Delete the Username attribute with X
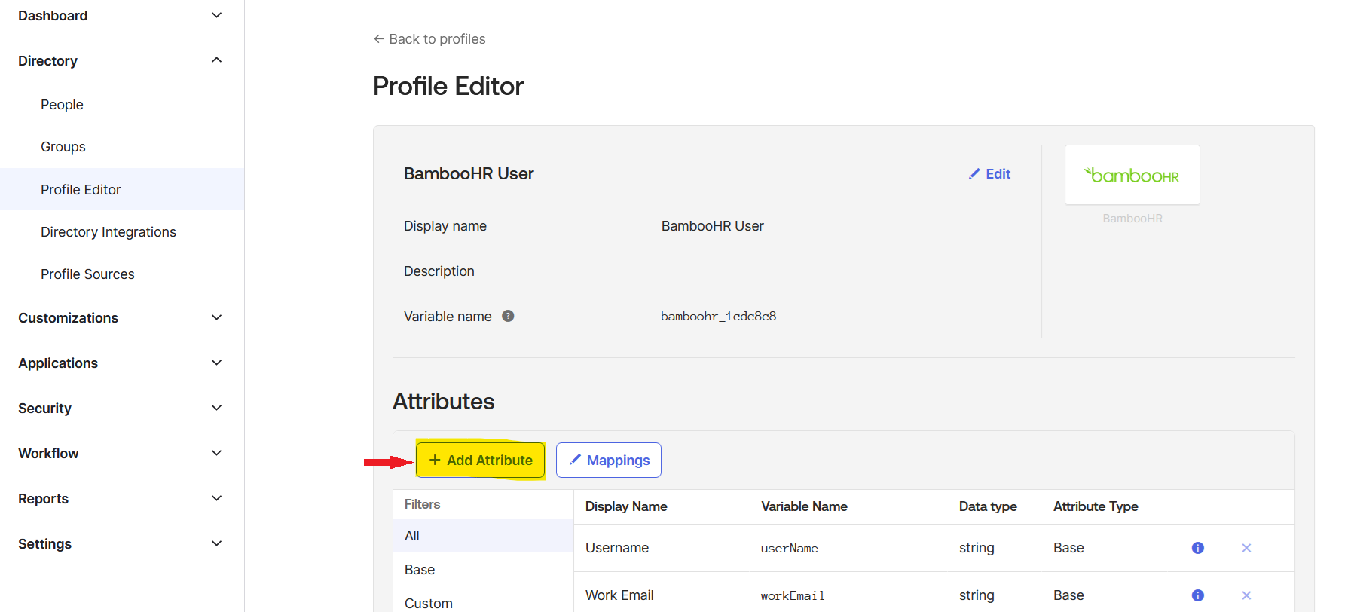This screenshot has width=1351, height=612. pyautogui.click(x=1246, y=548)
